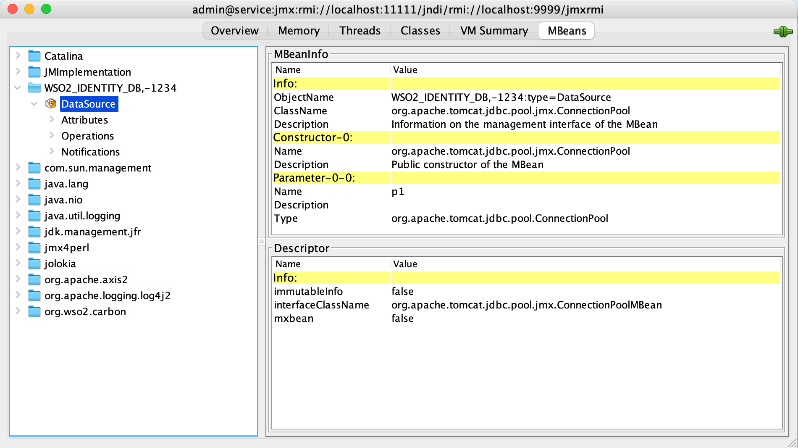
Task: Click the java.lang folder icon
Action: 34,184
